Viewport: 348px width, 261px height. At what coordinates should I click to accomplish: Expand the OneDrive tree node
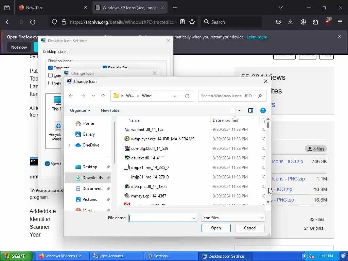(x=69, y=145)
